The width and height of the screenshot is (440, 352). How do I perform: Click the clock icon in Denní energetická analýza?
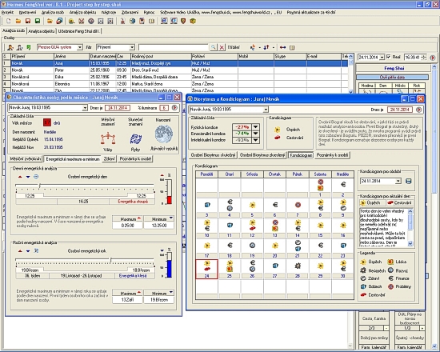[36, 177]
